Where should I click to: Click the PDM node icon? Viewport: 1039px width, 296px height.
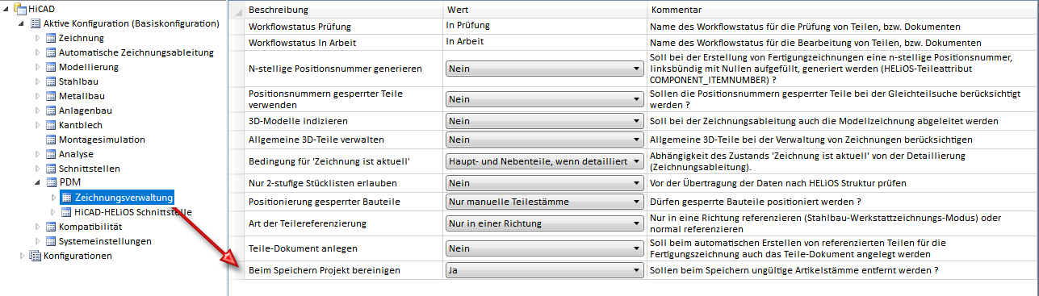pyautogui.click(x=50, y=183)
